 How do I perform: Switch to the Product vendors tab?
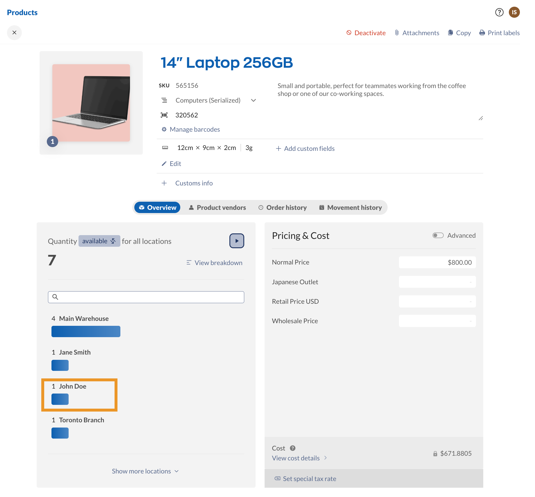(x=217, y=208)
